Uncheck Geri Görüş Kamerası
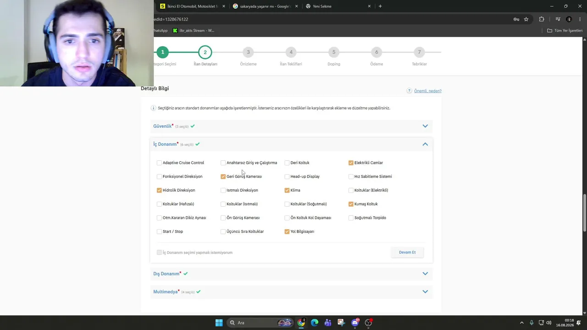The height and width of the screenshot is (330, 587). (x=223, y=176)
